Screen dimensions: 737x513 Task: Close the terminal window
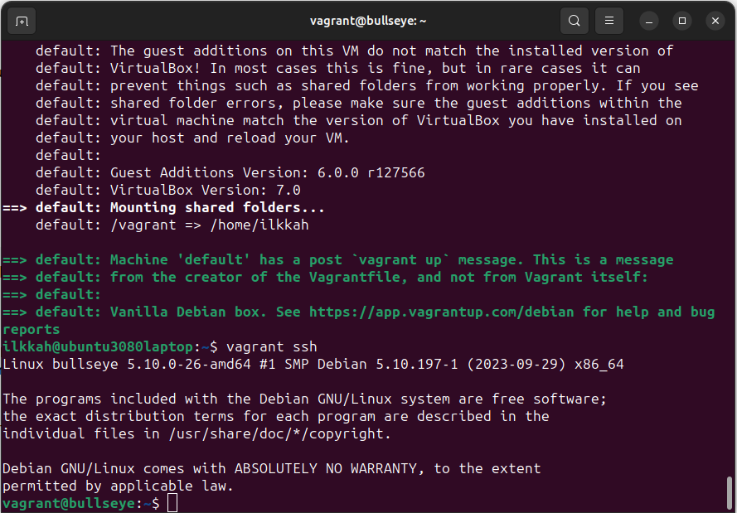[x=714, y=20]
